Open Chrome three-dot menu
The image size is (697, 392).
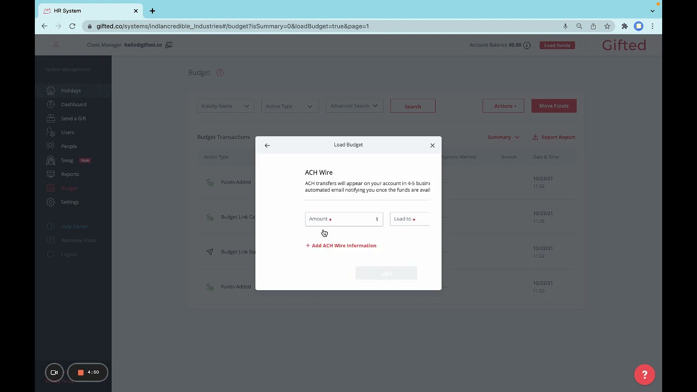[x=652, y=26]
